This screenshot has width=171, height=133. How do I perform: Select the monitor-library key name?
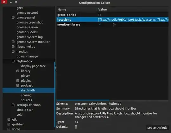[69, 24]
